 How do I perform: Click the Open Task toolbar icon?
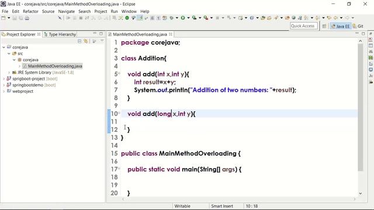269,18
